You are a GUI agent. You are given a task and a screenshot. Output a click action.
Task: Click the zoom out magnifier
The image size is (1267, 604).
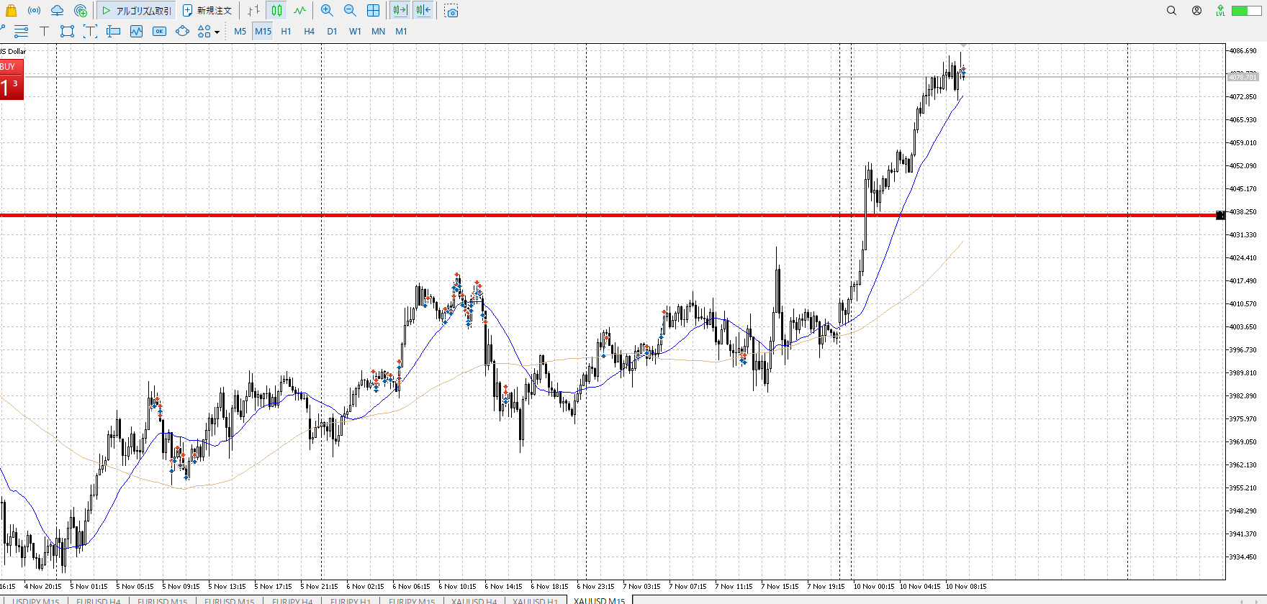350,11
